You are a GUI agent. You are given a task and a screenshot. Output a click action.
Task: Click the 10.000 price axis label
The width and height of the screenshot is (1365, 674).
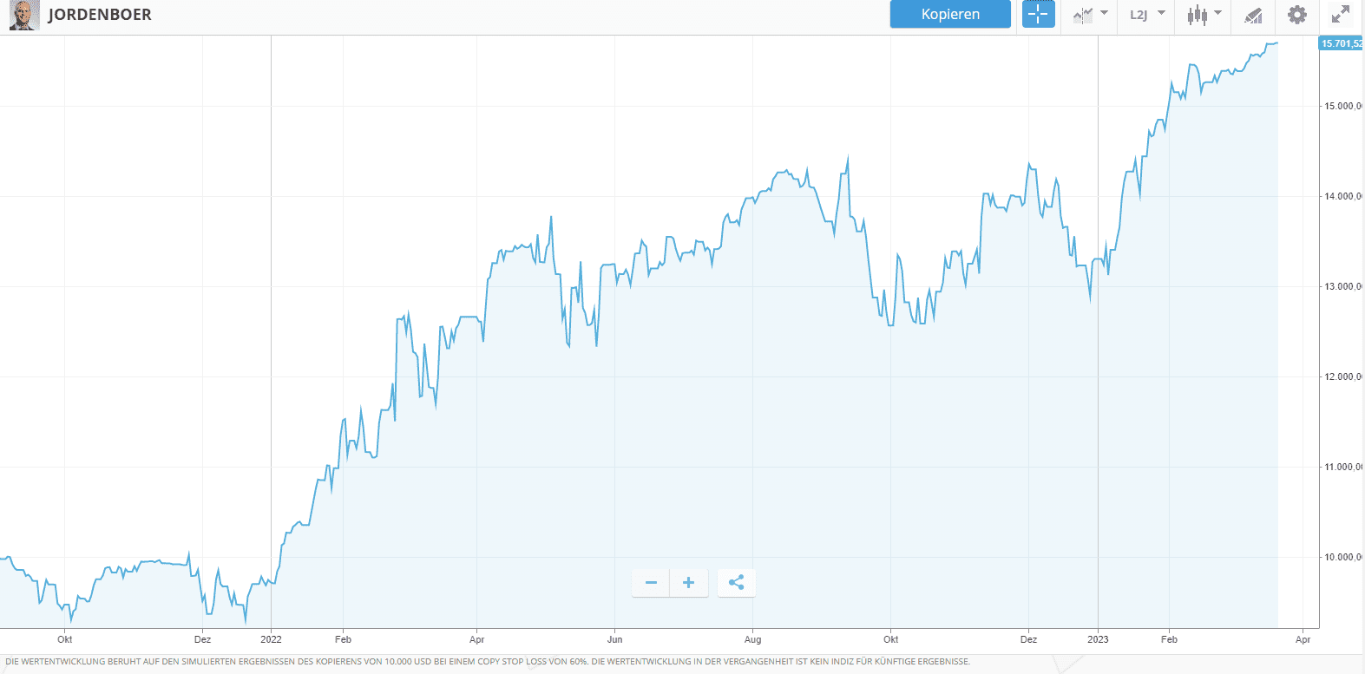coord(1342,557)
